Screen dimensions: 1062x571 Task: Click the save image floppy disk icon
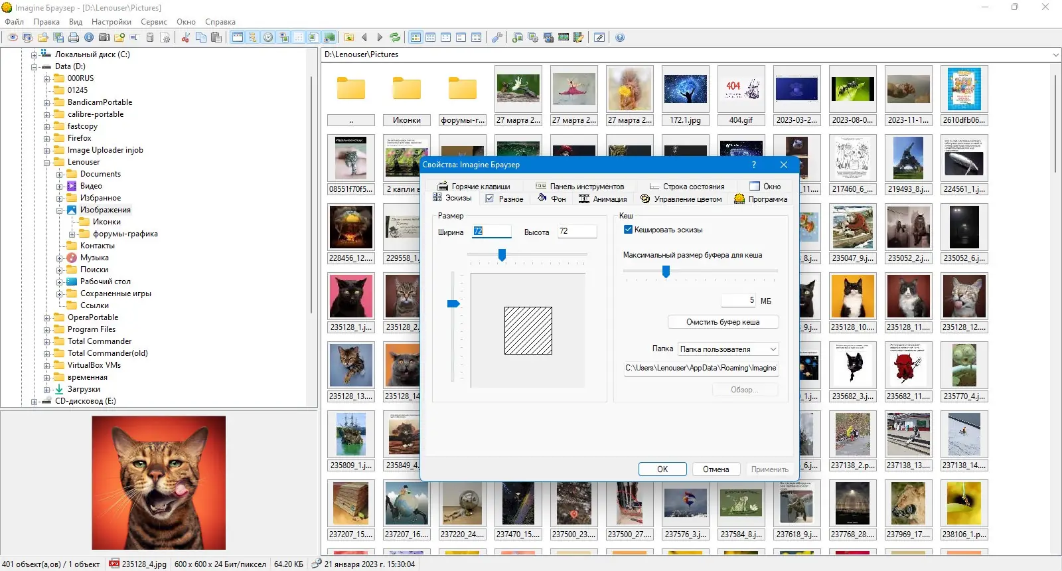[x=58, y=38]
